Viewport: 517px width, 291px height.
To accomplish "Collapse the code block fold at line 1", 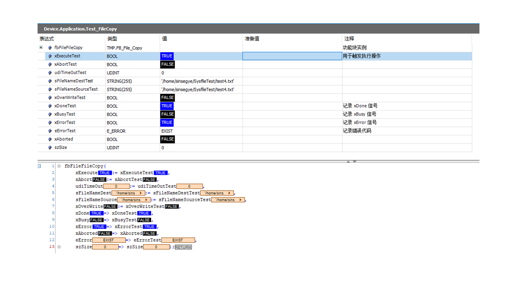I will point(39,166).
